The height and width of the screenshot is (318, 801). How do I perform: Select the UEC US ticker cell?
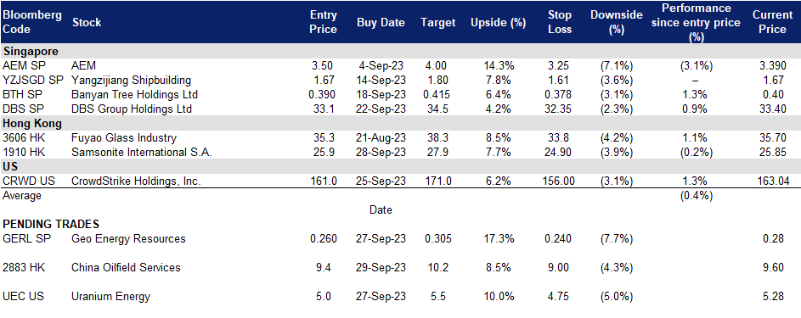click(x=21, y=296)
